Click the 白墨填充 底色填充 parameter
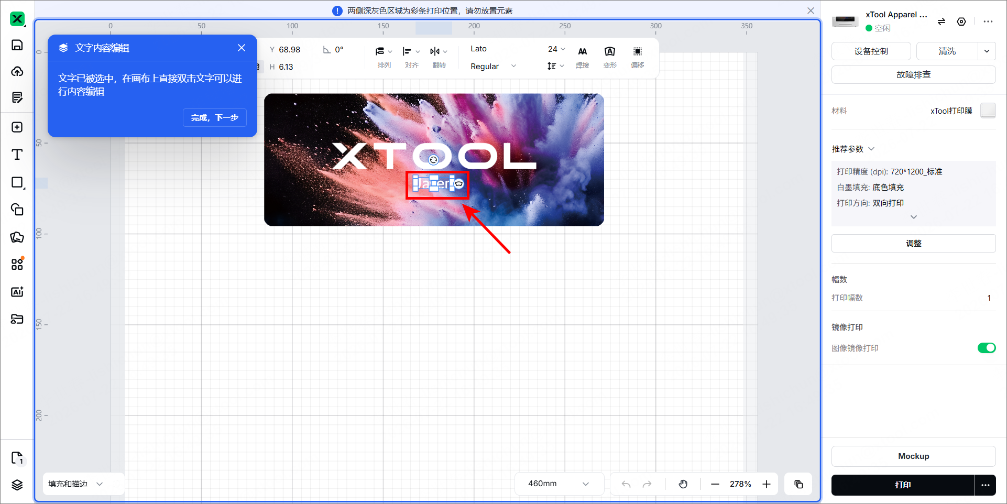Image resolution: width=1007 pixels, height=504 pixels. pos(870,188)
